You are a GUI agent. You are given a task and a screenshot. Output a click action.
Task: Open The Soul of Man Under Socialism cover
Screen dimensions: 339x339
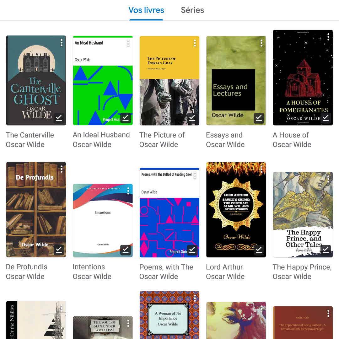tap(103, 328)
